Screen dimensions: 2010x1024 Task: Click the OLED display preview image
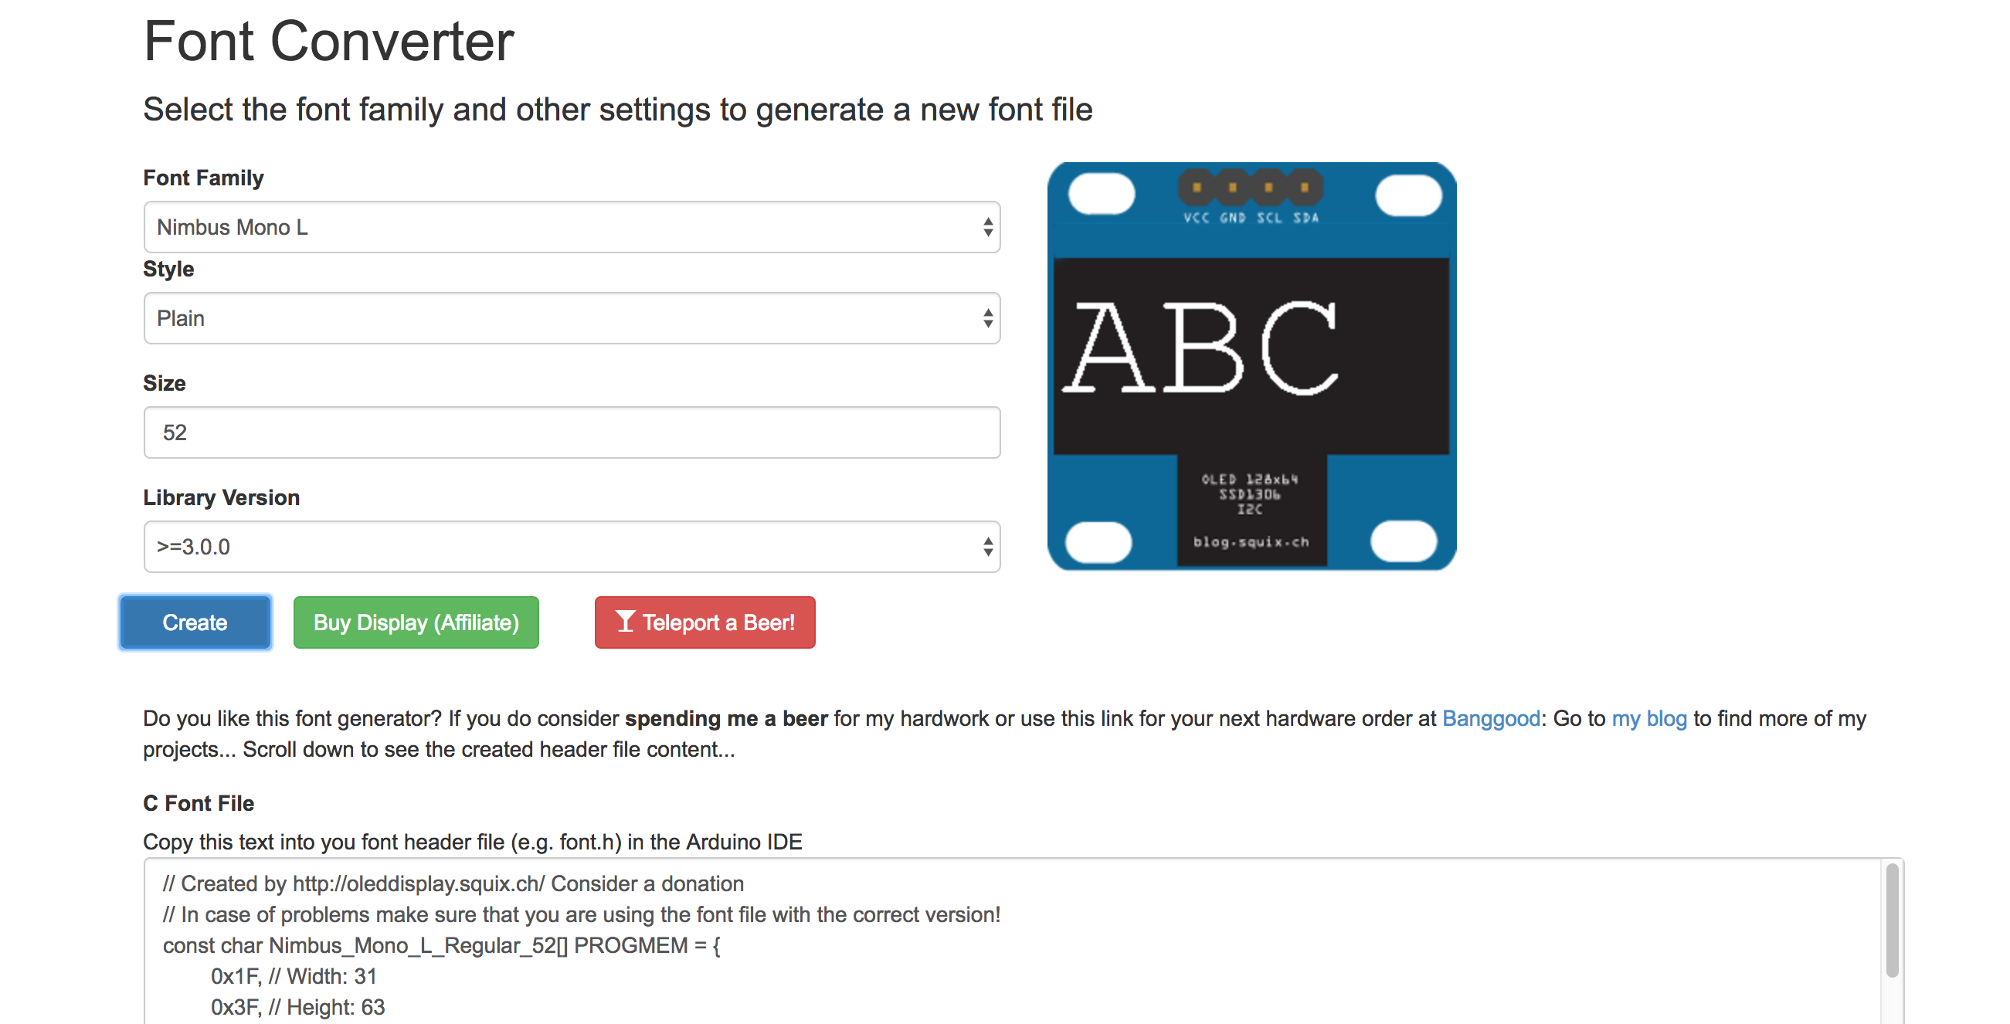1251,366
